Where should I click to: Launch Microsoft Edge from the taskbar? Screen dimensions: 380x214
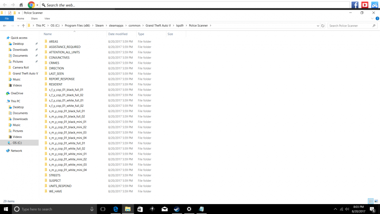click(116, 209)
